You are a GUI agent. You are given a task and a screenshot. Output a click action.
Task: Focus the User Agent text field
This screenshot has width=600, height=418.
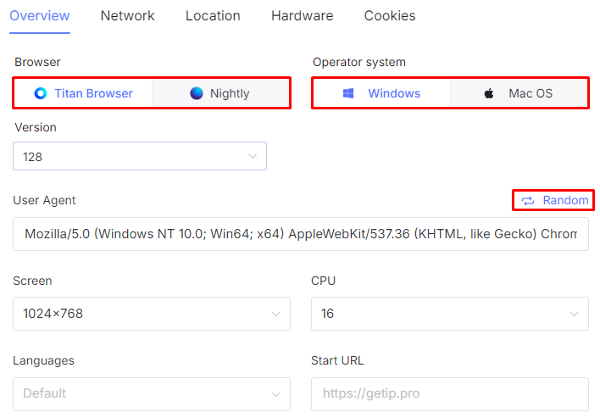(301, 234)
